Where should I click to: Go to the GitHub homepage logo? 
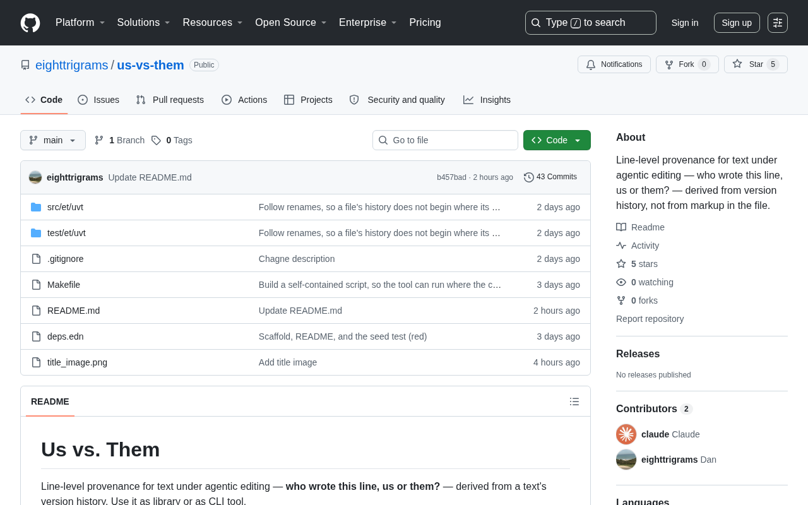click(30, 23)
